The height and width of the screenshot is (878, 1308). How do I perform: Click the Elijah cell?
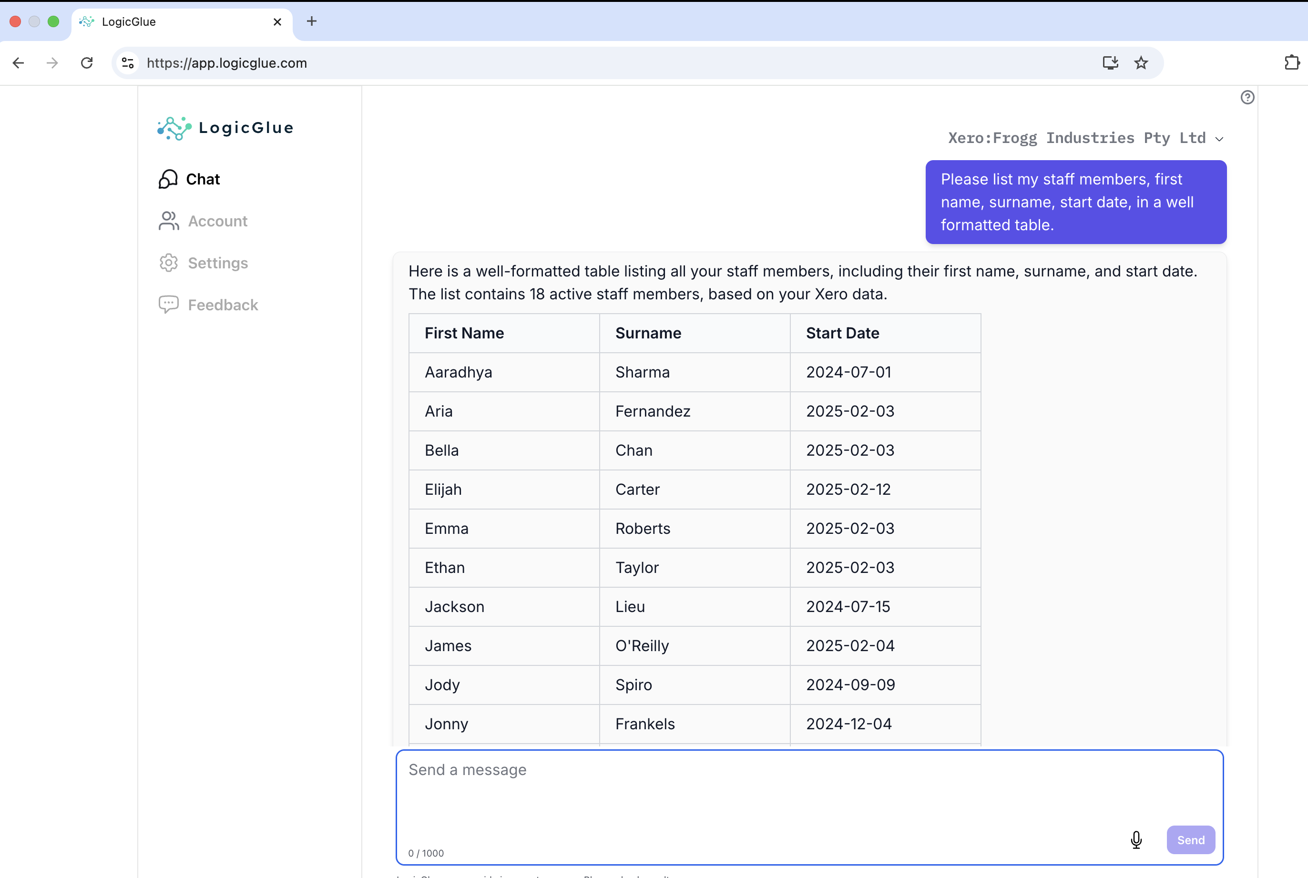504,490
